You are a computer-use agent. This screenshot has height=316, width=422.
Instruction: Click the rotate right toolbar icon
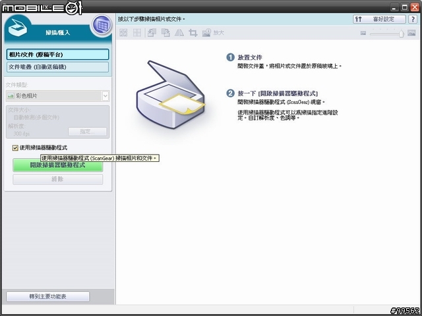click(166, 33)
